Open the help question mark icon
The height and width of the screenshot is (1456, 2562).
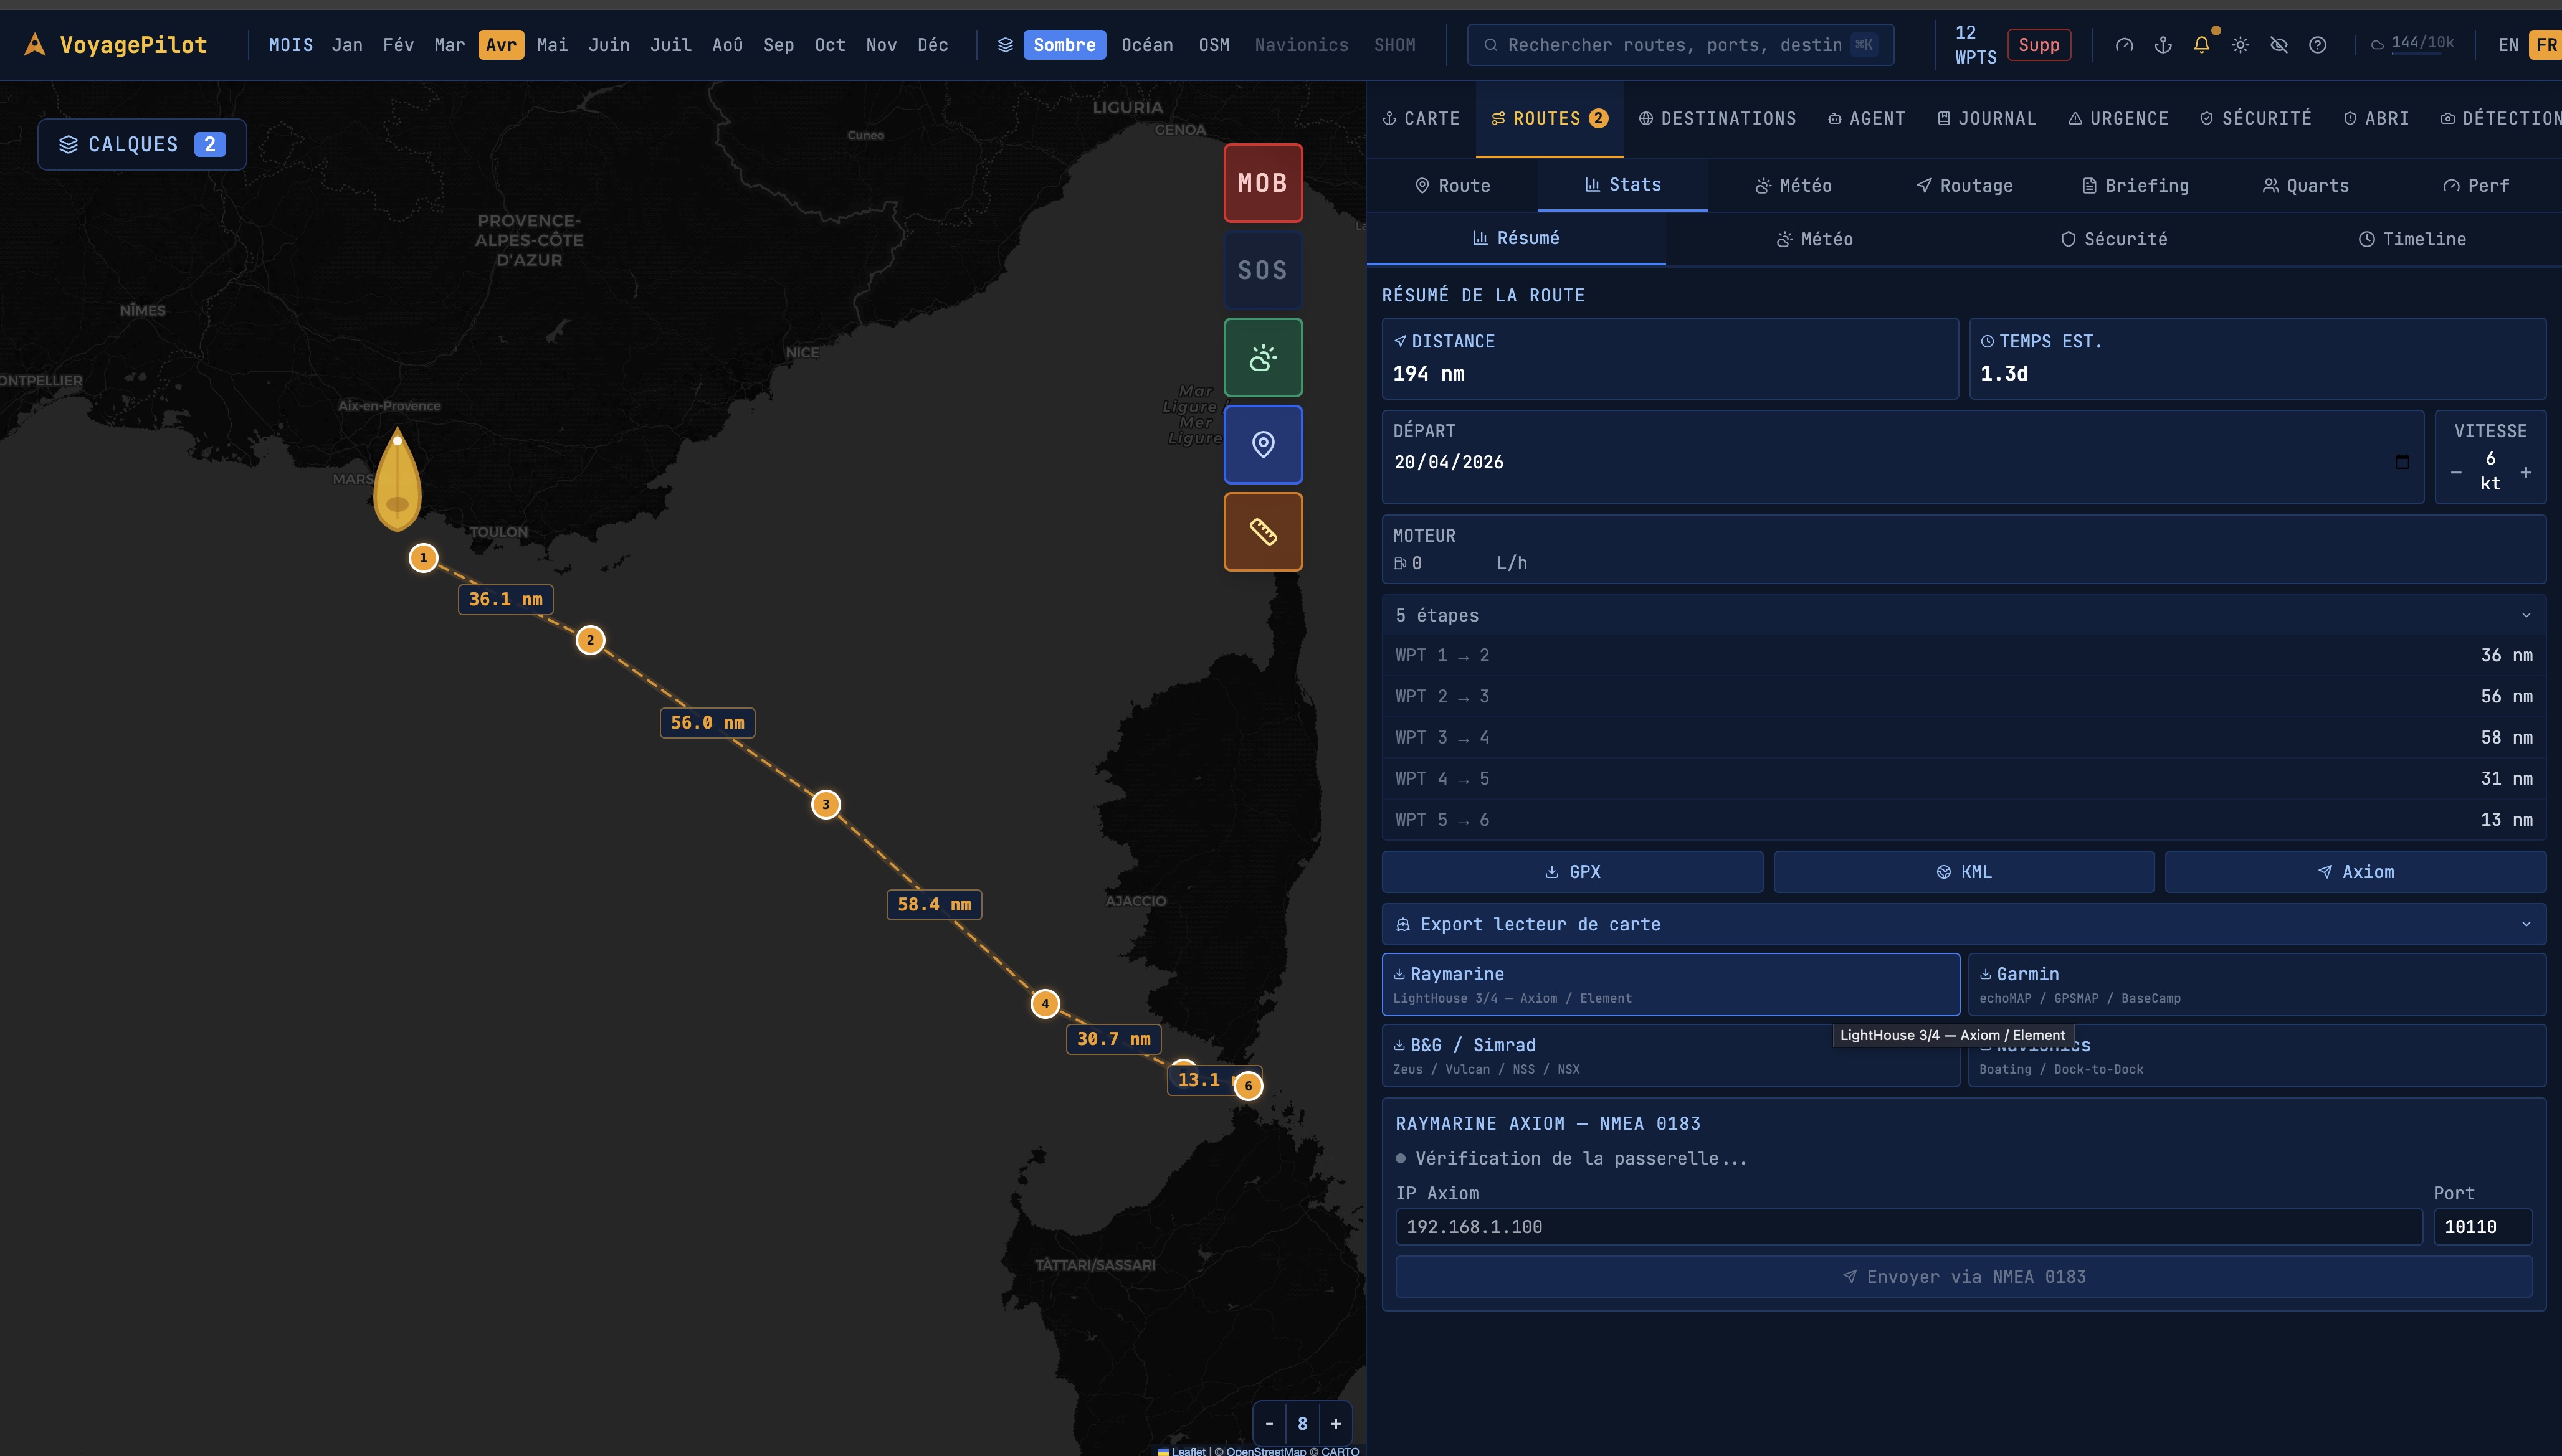click(x=2318, y=45)
